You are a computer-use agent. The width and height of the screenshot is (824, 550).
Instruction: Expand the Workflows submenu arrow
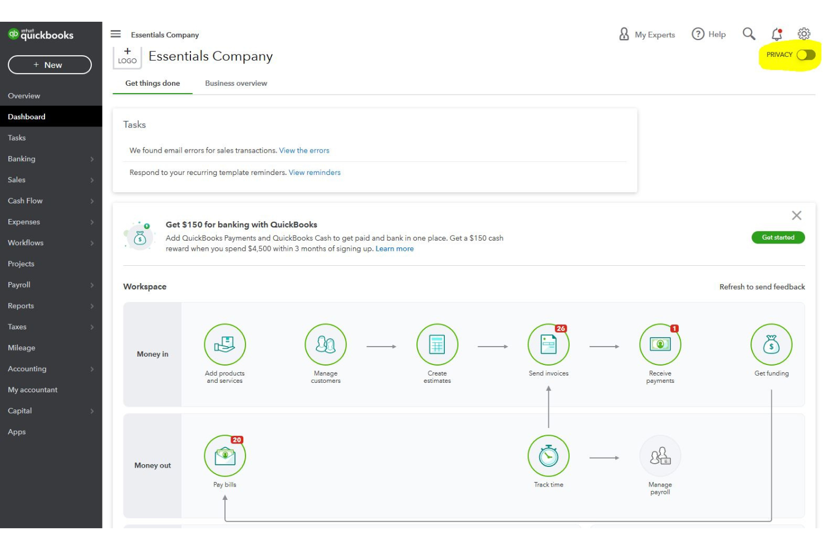coord(92,243)
